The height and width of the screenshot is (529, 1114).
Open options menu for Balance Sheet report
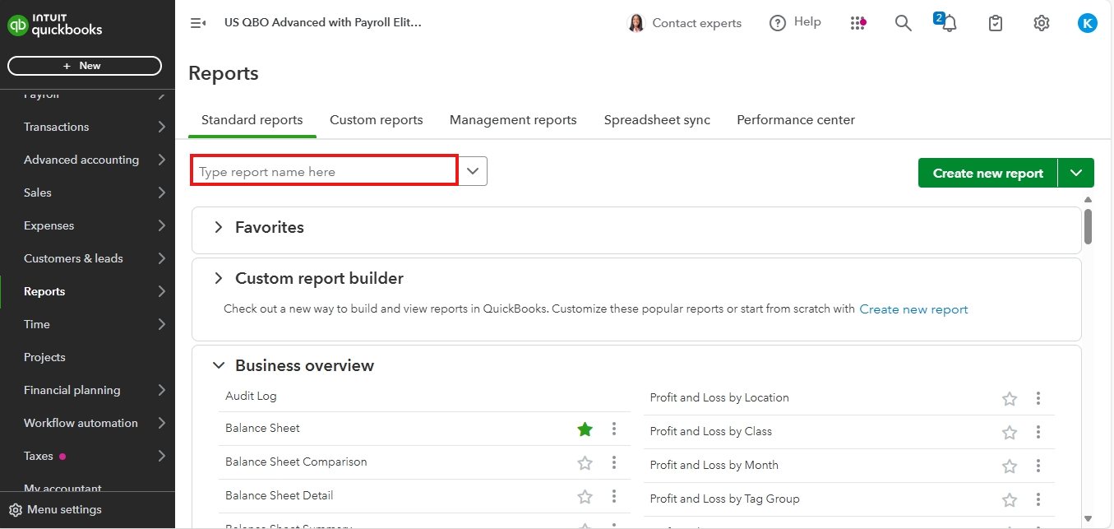[613, 429]
